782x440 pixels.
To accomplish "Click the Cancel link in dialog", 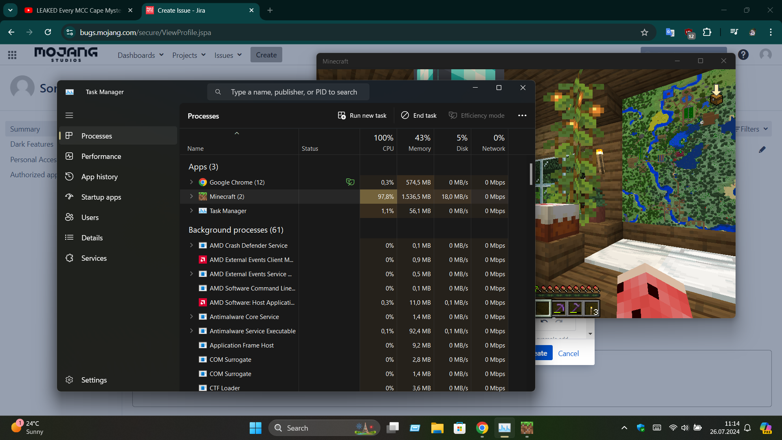I will click(x=568, y=353).
